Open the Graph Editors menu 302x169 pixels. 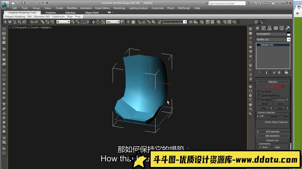[102, 8]
